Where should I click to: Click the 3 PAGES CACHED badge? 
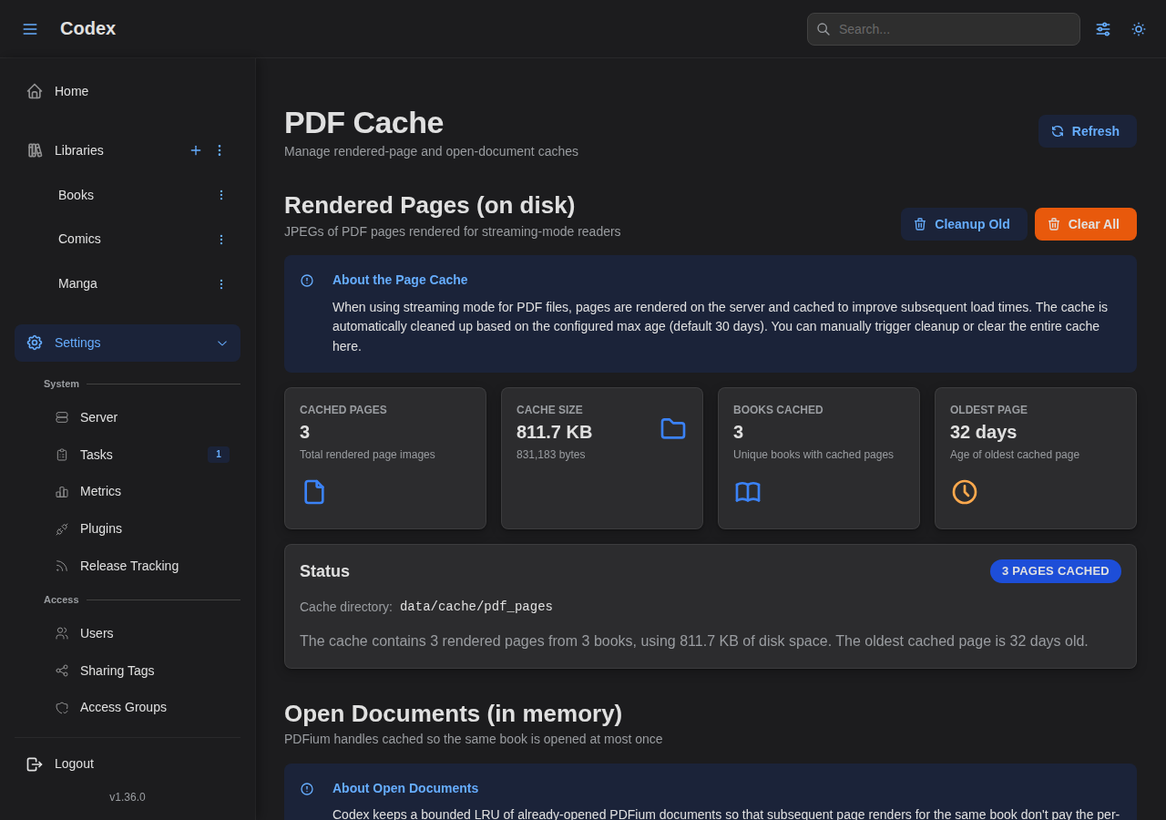tap(1056, 571)
